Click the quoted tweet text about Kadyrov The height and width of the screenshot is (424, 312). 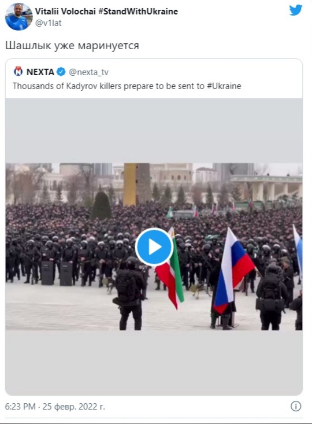pyautogui.click(x=127, y=86)
